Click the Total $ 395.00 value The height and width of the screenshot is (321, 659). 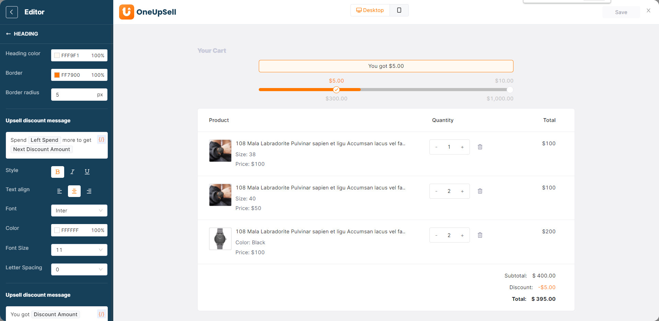click(x=543, y=299)
